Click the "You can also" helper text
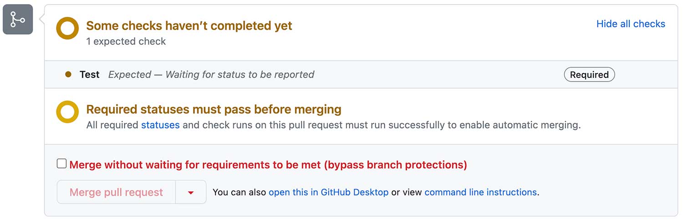Image resolution: width=683 pixels, height=221 pixels. (239, 192)
